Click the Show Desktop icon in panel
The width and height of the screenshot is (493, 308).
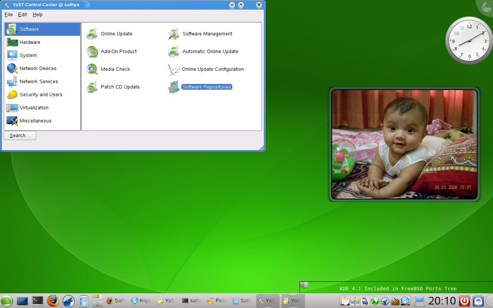pos(22,301)
